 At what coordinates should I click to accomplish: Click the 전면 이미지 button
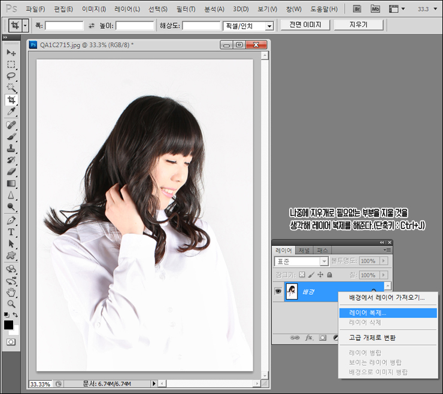coord(305,25)
